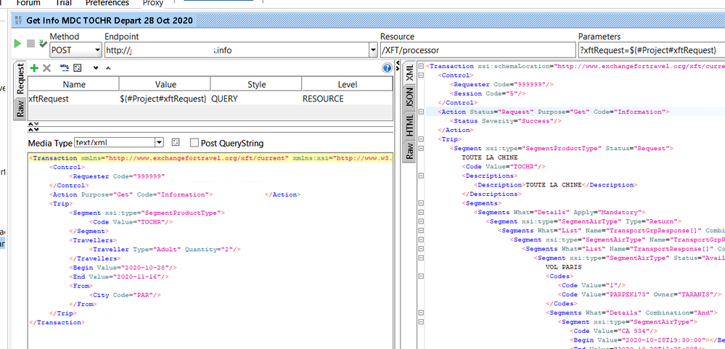Viewport: 725px width, 349px height.
Task: Open the Media Type text/xml dropdown
Action: coord(159,143)
